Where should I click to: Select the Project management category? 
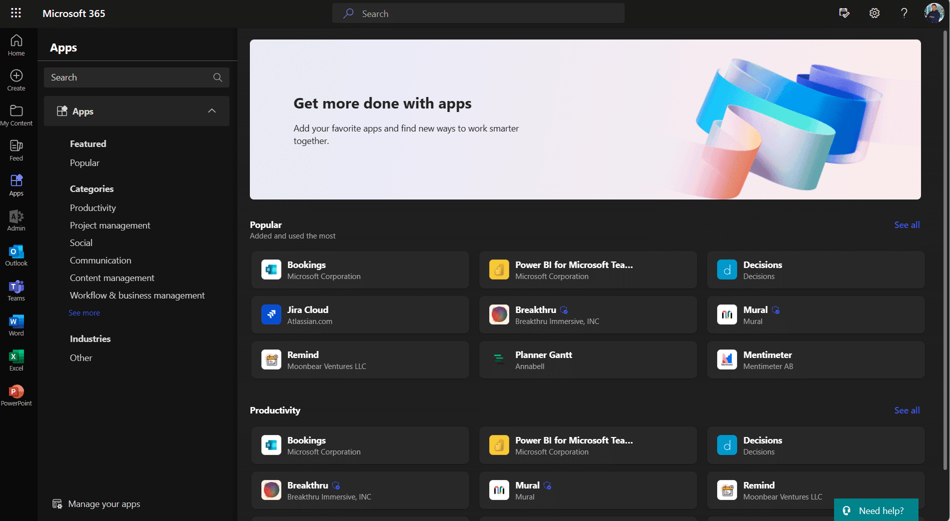110,225
